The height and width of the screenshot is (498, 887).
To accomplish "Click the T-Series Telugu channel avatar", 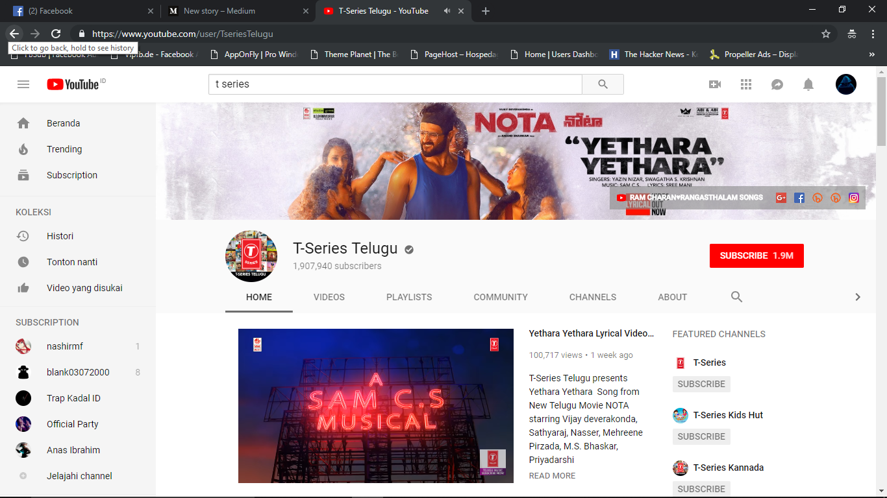I will pyautogui.click(x=251, y=256).
